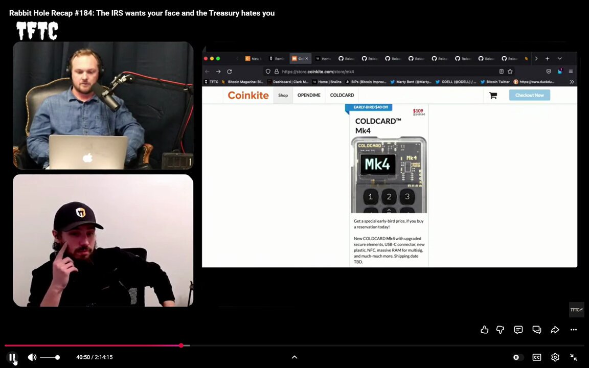This screenshot has width=589, height=368.
Task: Switch to the Home browser tab
Action: [x=324, y=59]
